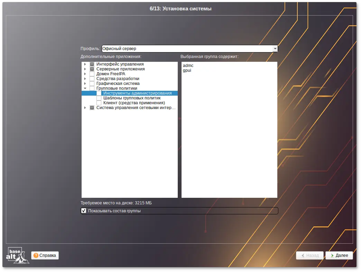The image size is (361, 272).
Task: Check the Инструменты администрирования checkbox
Action: tap(99, 93)
